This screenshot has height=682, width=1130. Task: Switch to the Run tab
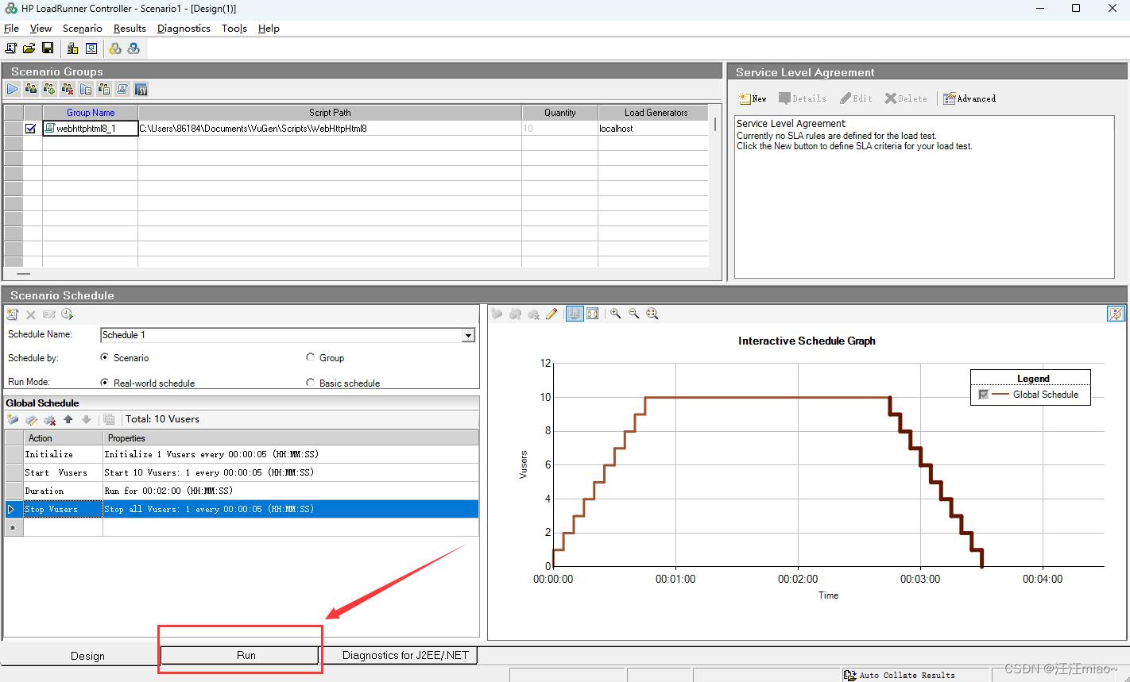click(239, 655)
